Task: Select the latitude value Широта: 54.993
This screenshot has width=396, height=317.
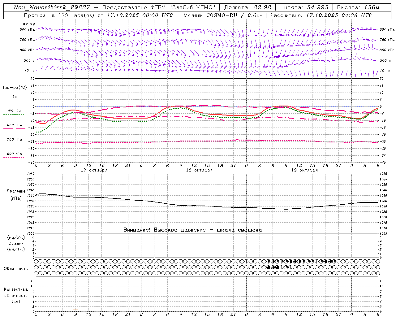Action: coord(304,7)
